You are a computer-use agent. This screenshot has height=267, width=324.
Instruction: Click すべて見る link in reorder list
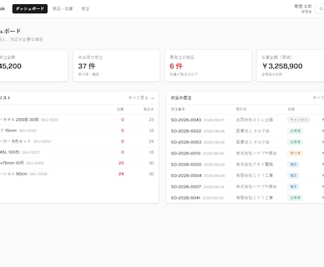pos(141,98)
